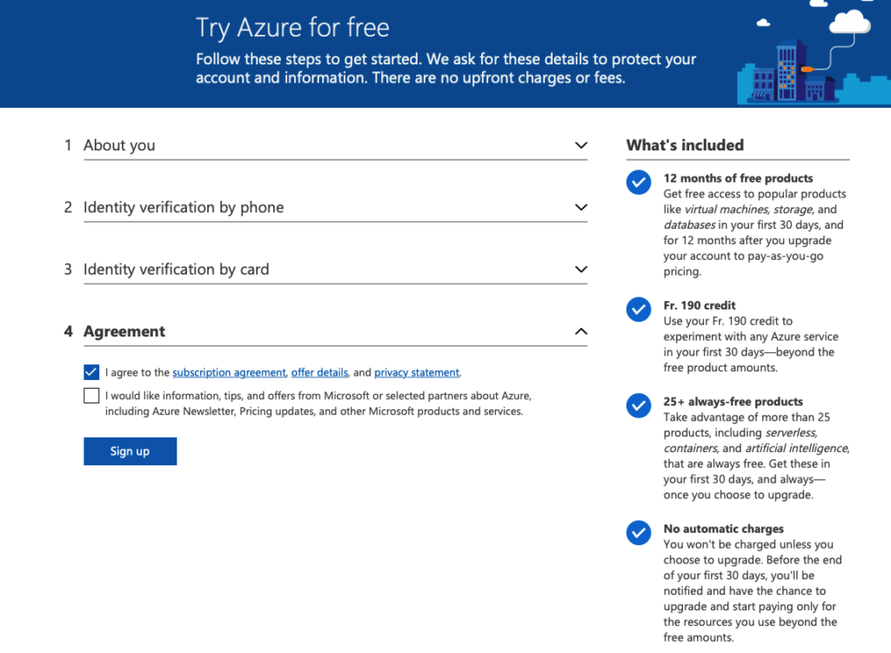Open the offer details link
Viewport: 891px width, 653px height.
coord(319,372)
